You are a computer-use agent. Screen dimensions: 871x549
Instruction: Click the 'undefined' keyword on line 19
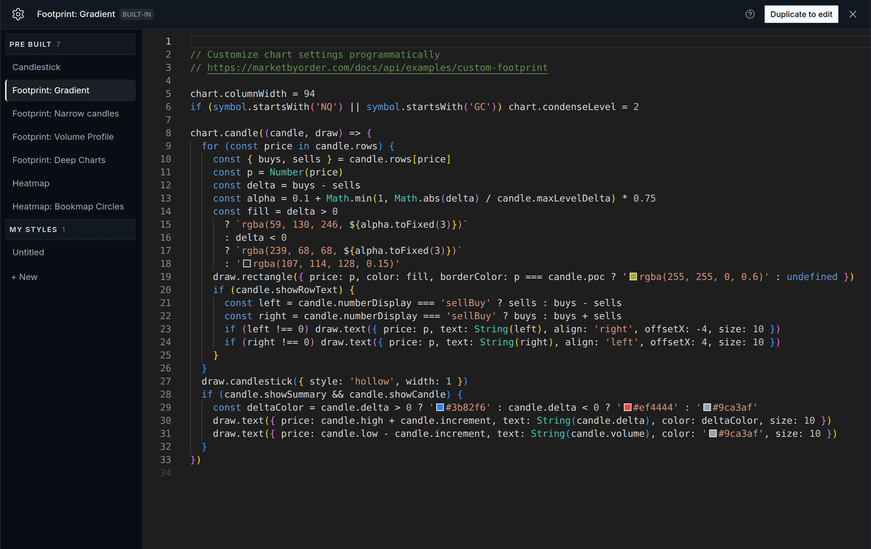pos(812,277)
